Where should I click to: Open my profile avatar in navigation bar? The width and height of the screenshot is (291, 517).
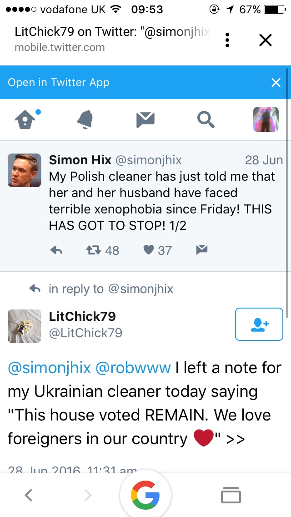266,120
